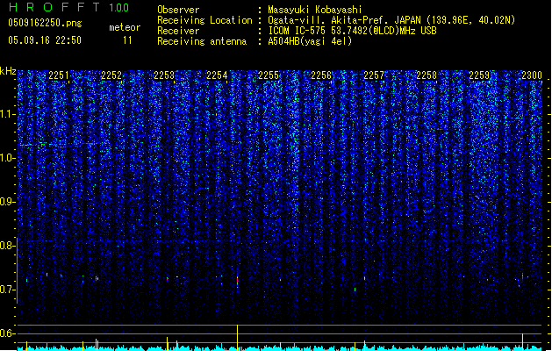
Task: Click the 0.8 kHz frequency axis label
Action: coord(7,246)
